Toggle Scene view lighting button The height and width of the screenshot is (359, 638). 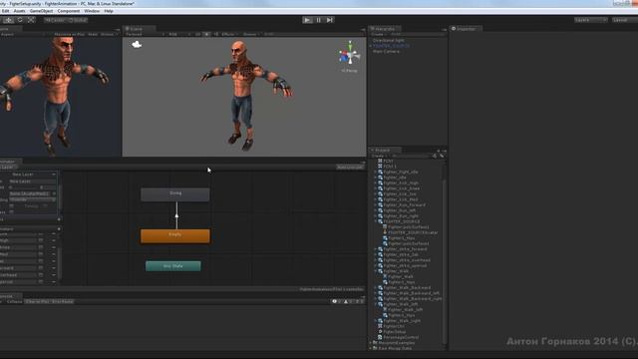tap(207, 35)
